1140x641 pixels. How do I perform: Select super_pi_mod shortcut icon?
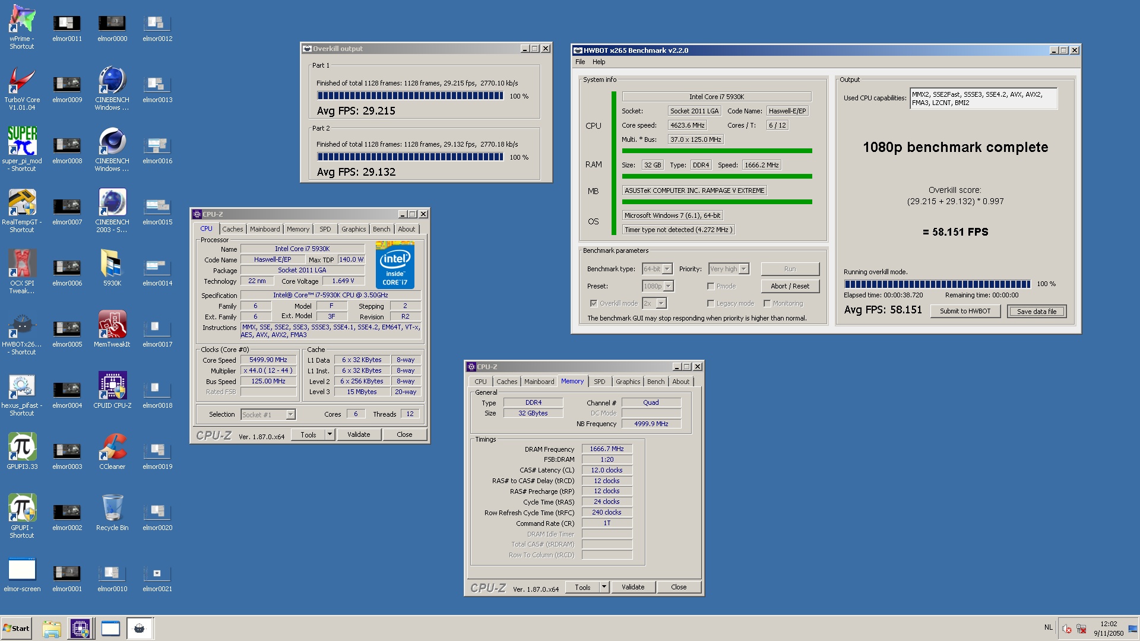[22, 149]
